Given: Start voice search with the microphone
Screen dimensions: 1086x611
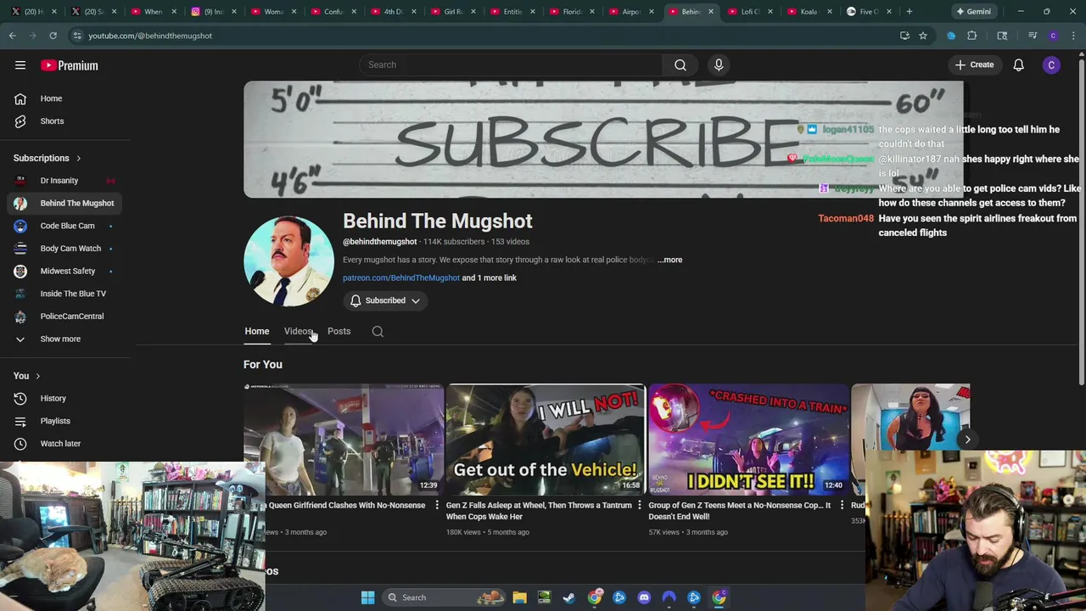Looking at the screenshot, I should click(719, 64).
